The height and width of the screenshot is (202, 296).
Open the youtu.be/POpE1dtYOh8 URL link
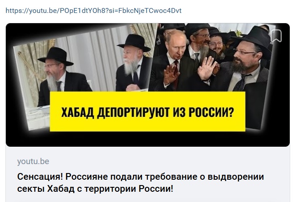click(93, 11)
